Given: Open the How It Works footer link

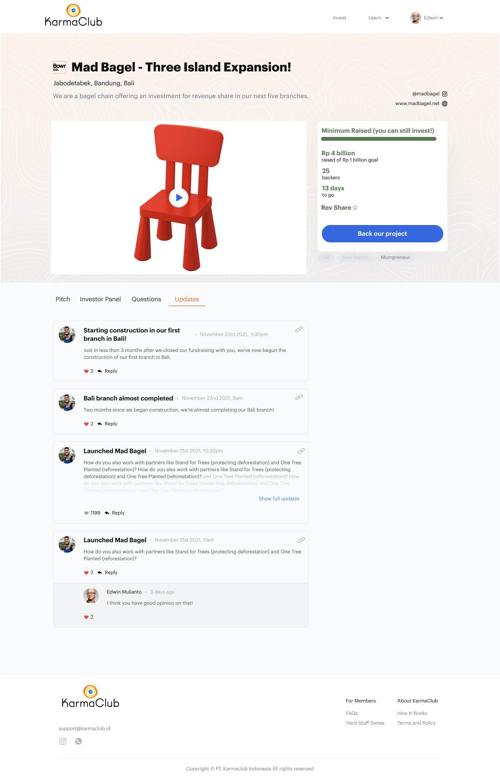Looking at the screenshot, I should pyautogui.click(x=412, y=713).
